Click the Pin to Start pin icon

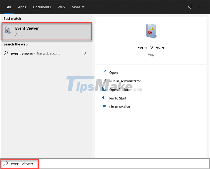click(104, 98)
